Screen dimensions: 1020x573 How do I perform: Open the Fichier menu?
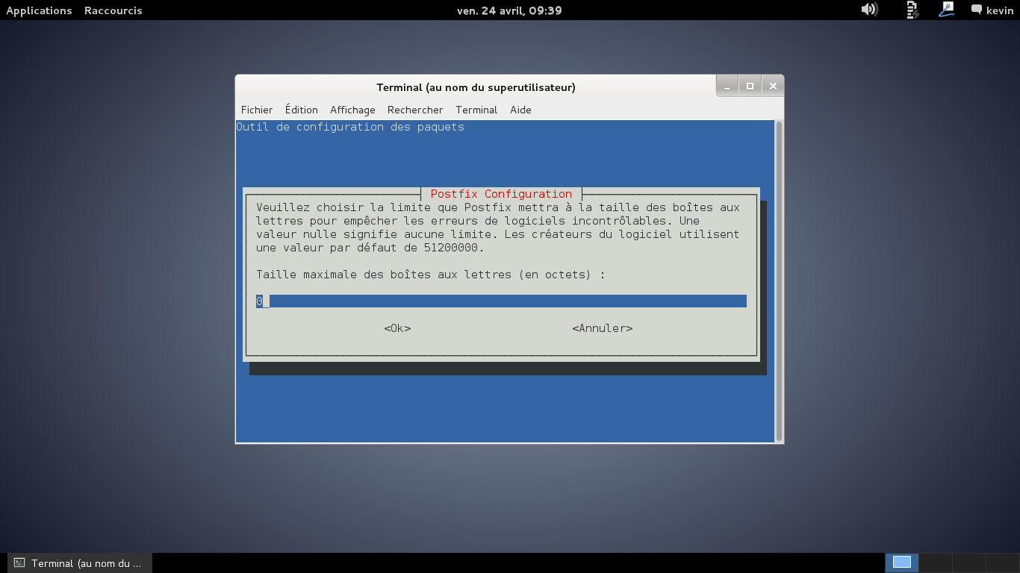(257, 110)
